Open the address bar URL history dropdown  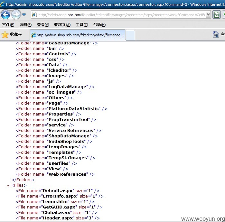pos(208,14)
